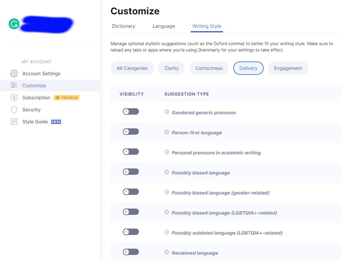Open the Language tab

pos(164,26)
